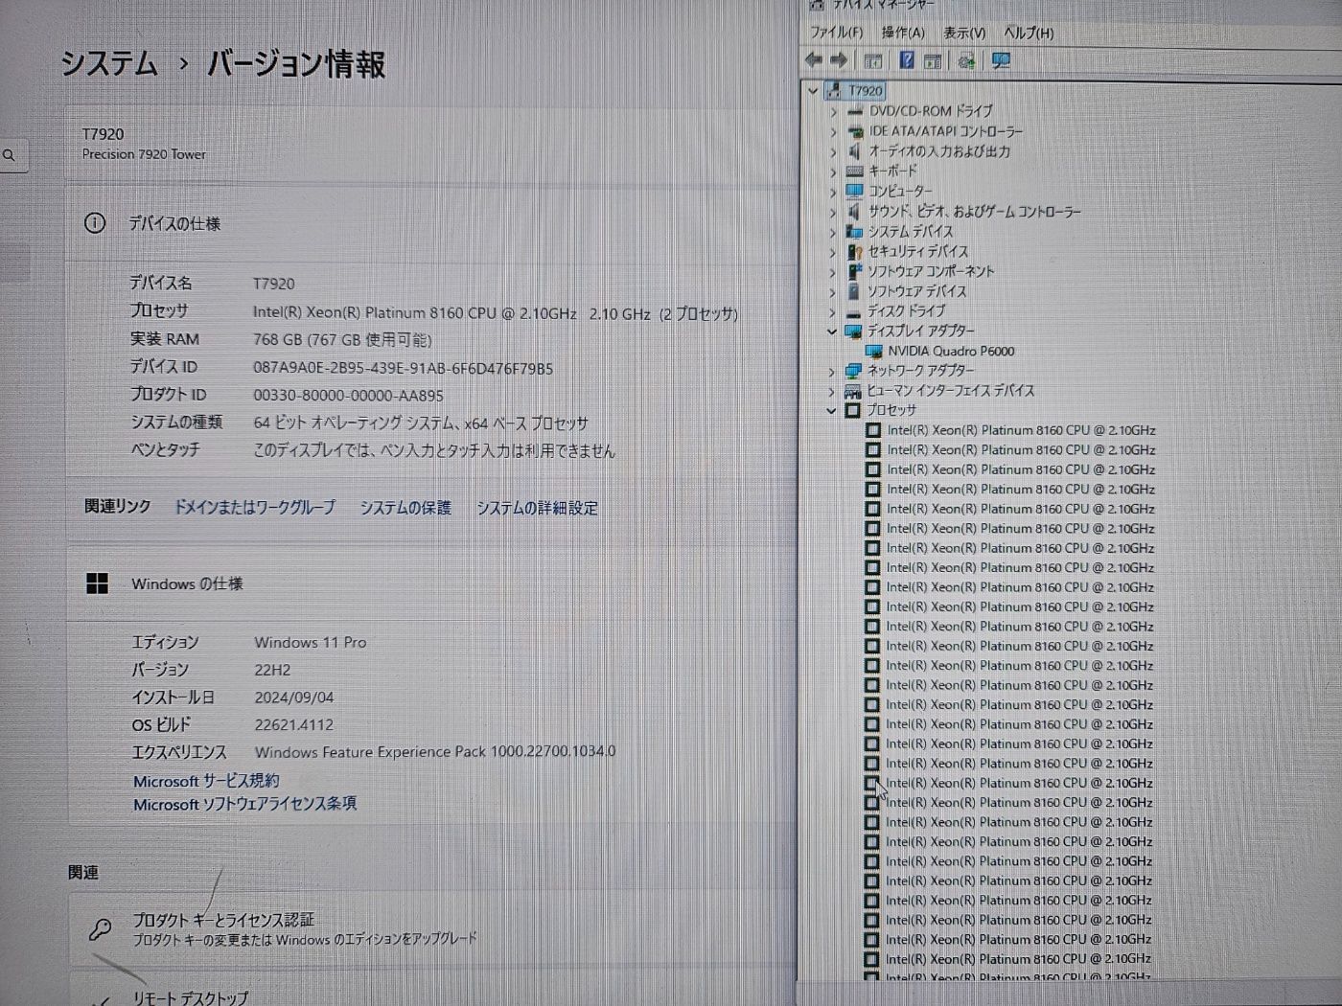This screenshot has width=1342, height=1006.
Task: Click the システムの詳細設定 link
Action: tap(537, 508)
